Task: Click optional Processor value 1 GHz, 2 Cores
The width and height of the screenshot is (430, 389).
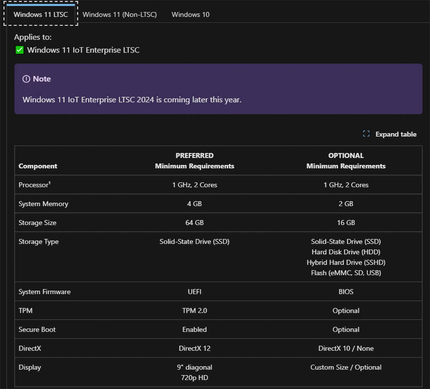Action: click(346, 185)
